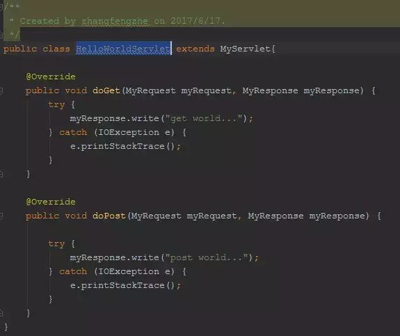The image size is (400, 336).
Task: Click MyRequest type in doPost signature
Action: pos(156,216)
